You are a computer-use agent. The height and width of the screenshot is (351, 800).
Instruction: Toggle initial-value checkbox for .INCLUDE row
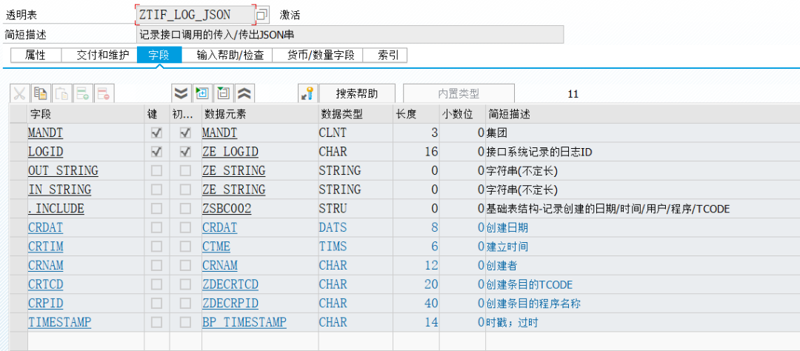[185, 209]
